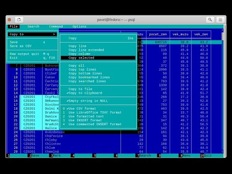Toggle Empty string is NULL
Image resolution: width=232 pixels, height=174 pixels.
click(x=98, y=101)
